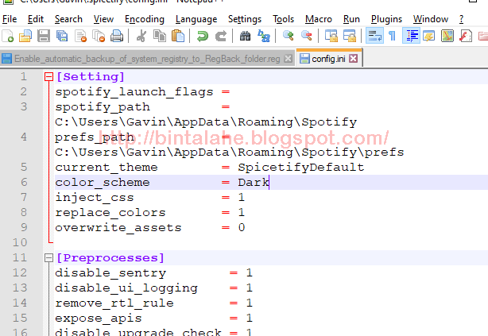The height and width of the screenshot is (336, 488).
Task: Collapse the [Preprocesses] section fold marker
Action: click(48, 257)
